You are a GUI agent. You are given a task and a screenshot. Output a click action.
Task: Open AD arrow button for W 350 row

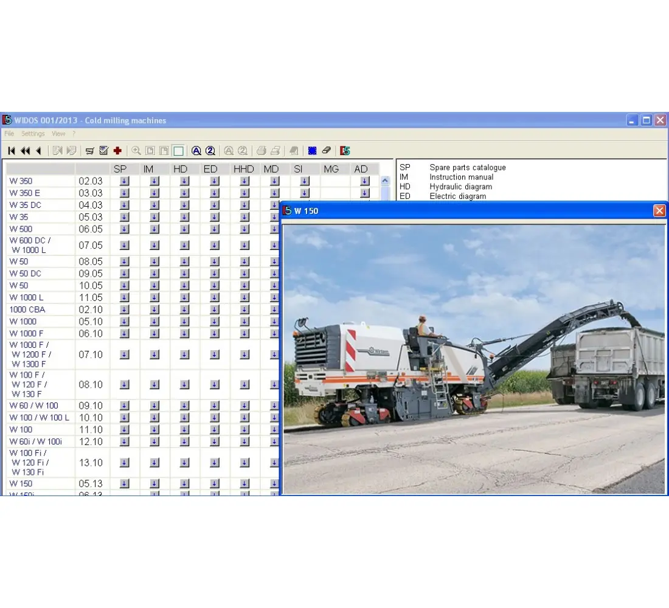point(364,181)
